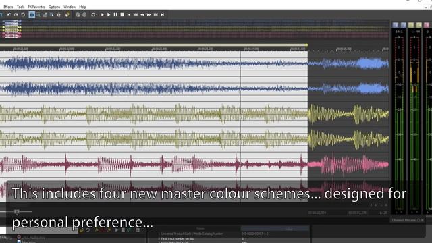432x243 pixels.
Task: Open the Help menu
Action: [x=82, y=7]
